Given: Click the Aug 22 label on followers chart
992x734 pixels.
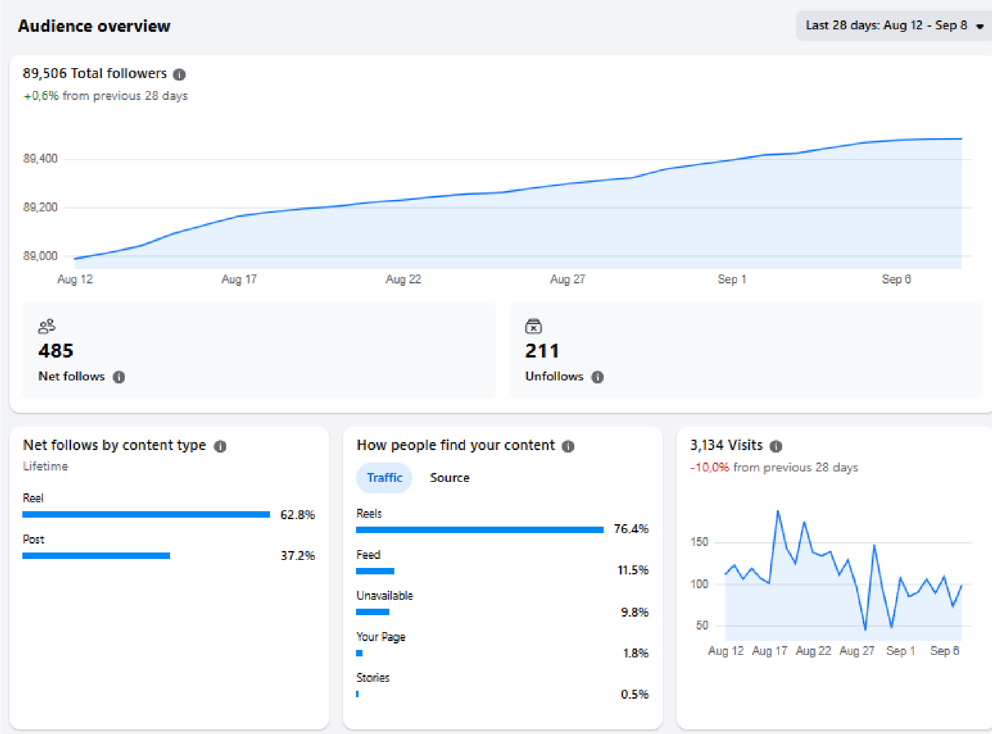Looking at the screenshot, I should [403, 279].
